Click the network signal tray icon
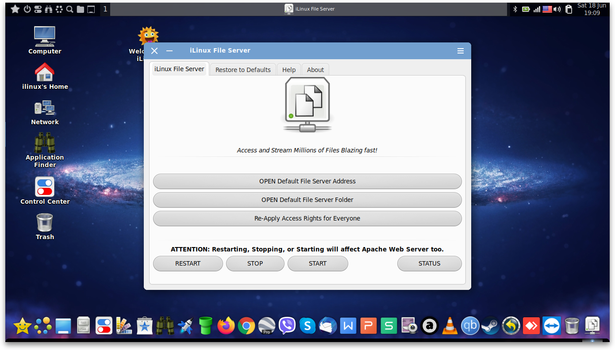This screenshot has width=615, height=350. (x=537, y=9)
